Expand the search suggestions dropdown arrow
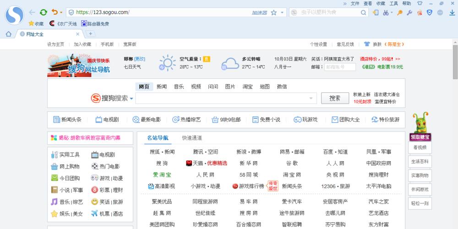458x229 pixels. point(311,98)
